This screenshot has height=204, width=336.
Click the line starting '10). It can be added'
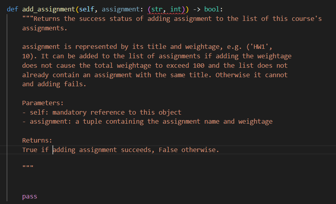click(157, 56)
